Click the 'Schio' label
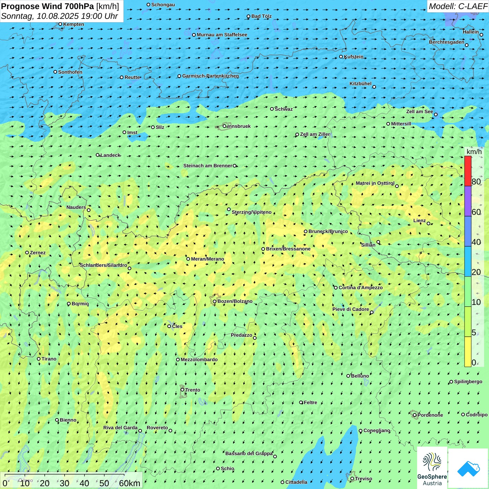489x489 pixels. (227, 468)
